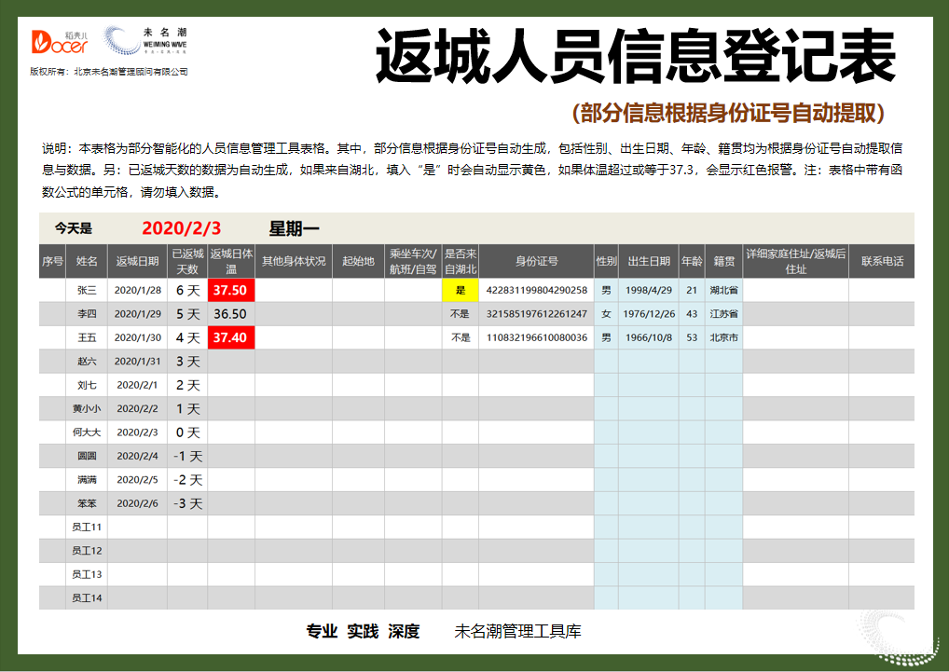Click the Docer logo in top-left corner

tap(58, 41)
